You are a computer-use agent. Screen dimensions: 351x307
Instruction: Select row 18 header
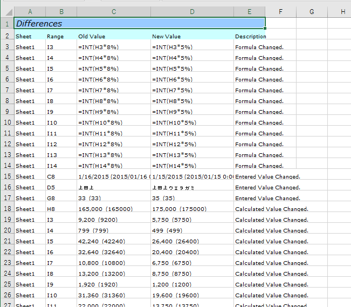click(x=6, y=209)
